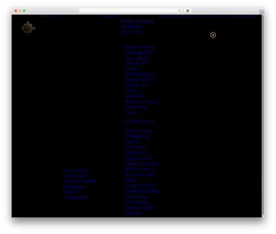Open Join the Parallel Perception Online Community

(x=79, y=189)
